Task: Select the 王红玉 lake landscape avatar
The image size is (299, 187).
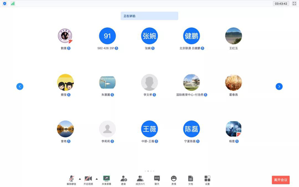Action: tap(234, 36)
